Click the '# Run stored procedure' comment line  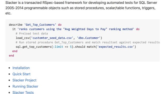[x=88, y=42]
